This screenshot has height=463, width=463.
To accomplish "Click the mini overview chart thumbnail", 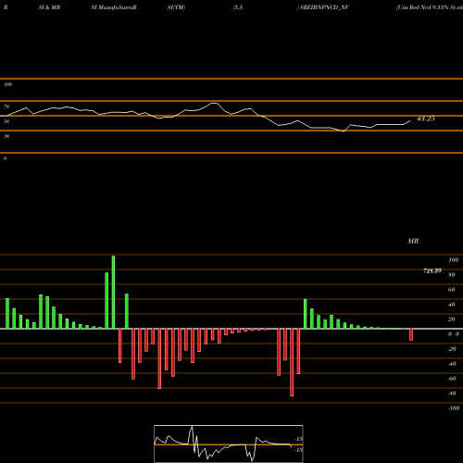I will (x=229, y=444).
